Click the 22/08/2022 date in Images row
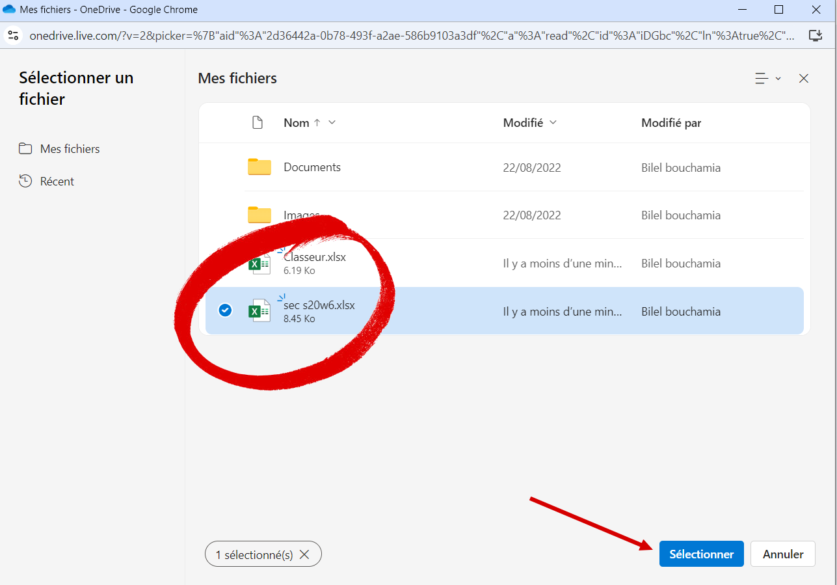The width and height of the screenshot is (837, 585). (x=532, y=215)
